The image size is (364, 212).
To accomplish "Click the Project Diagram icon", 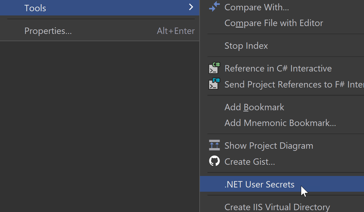I will (214, 145).
